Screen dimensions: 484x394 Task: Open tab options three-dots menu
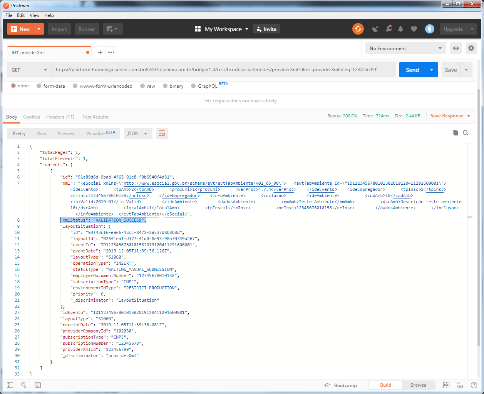pyautogui.click(x=111, y=52)
